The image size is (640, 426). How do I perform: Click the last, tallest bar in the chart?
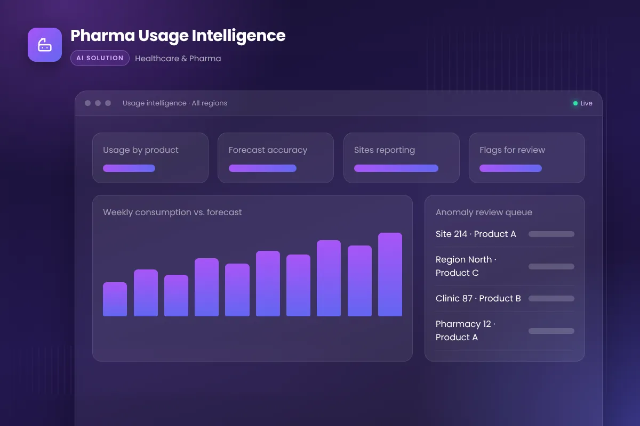[x=390, y=274]
